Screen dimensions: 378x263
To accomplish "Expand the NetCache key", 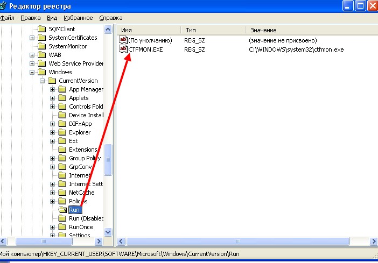I will tap(52, 193).
